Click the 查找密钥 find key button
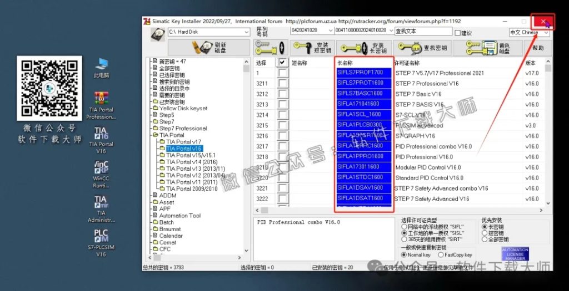This screenshot has width=569, height=291. tap(423, 48)
